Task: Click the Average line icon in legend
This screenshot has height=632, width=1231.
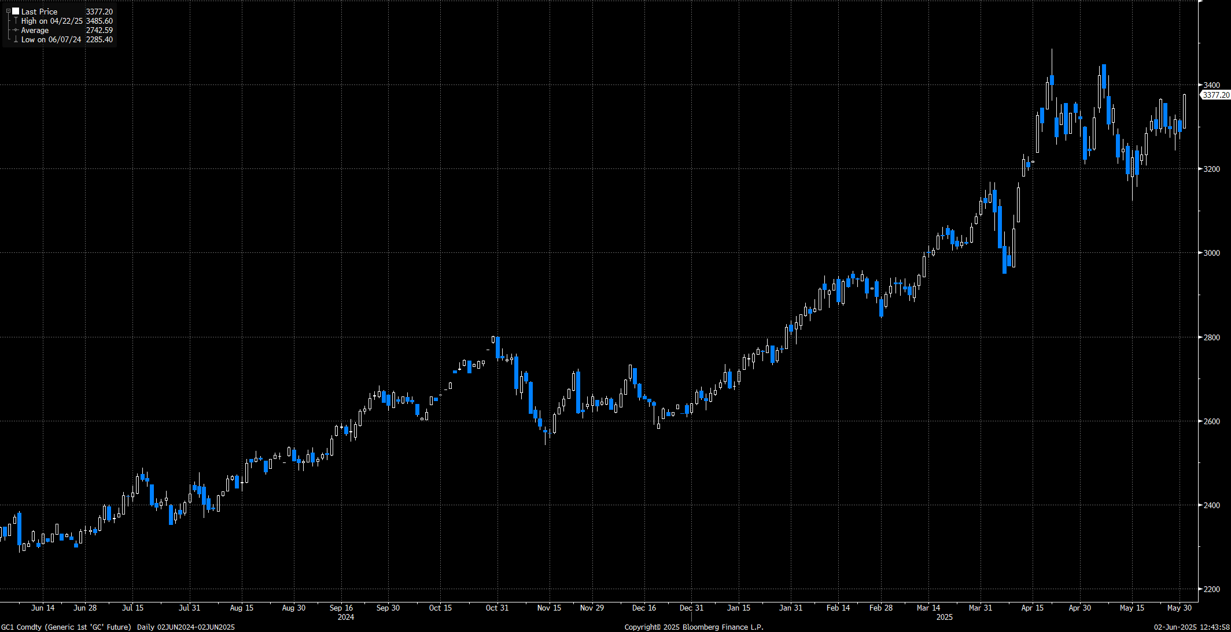Action: coord(16,30)
